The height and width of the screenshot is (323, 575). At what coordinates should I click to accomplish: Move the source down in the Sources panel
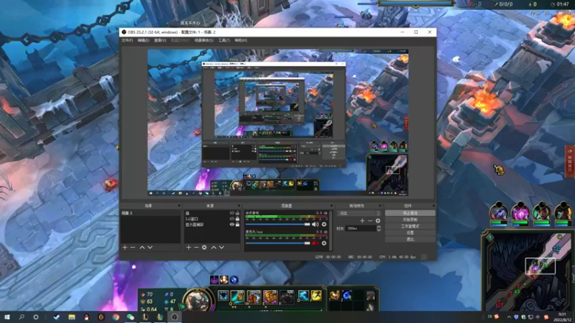(x=221, y=248)
